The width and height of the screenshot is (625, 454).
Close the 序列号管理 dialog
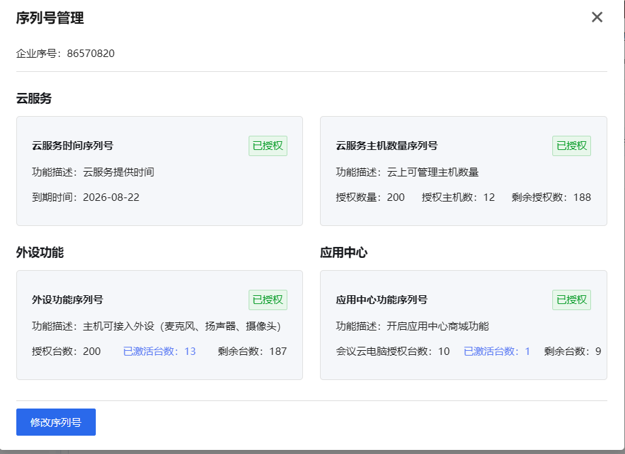point(597,18)
